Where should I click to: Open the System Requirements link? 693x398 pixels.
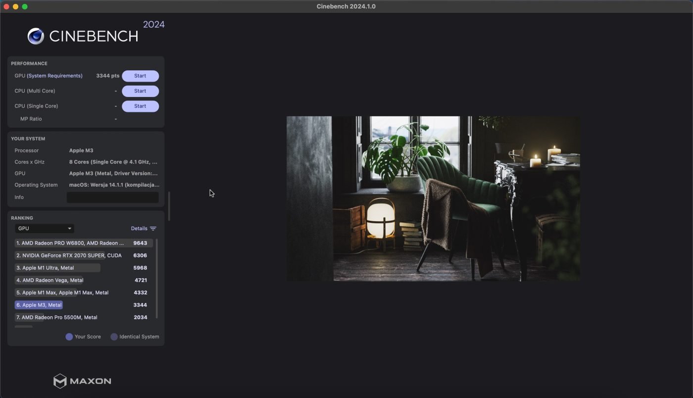pos(54,76)
